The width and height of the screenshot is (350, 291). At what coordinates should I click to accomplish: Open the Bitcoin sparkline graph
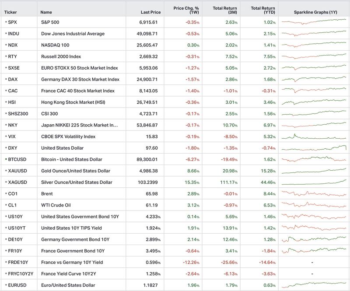click(314, 159)
